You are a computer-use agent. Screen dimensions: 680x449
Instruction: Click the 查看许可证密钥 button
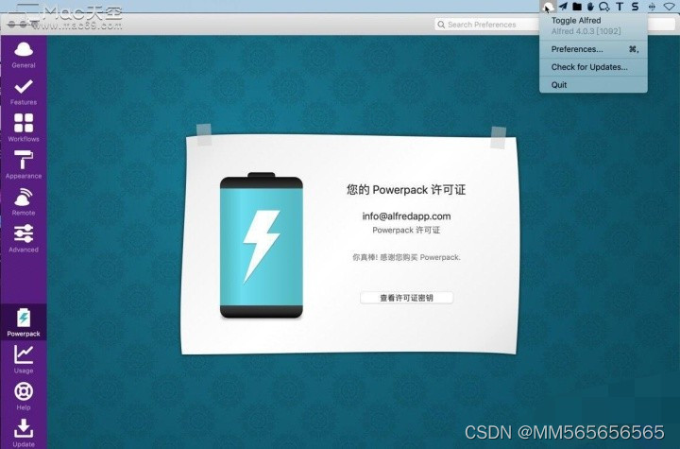click(406, 298)
